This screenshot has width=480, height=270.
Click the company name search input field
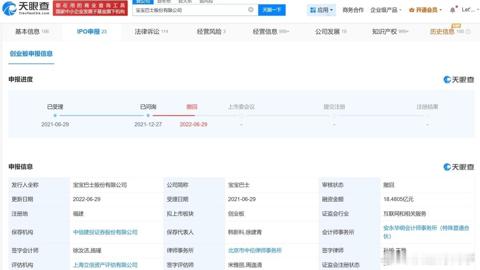[x=190, y=10]
